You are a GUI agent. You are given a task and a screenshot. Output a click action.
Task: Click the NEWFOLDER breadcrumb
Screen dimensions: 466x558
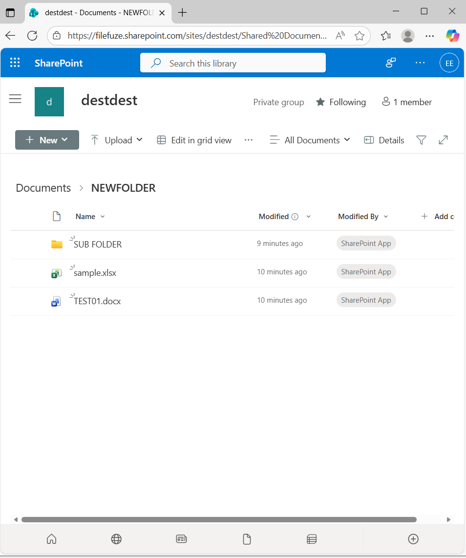[124, 188]
